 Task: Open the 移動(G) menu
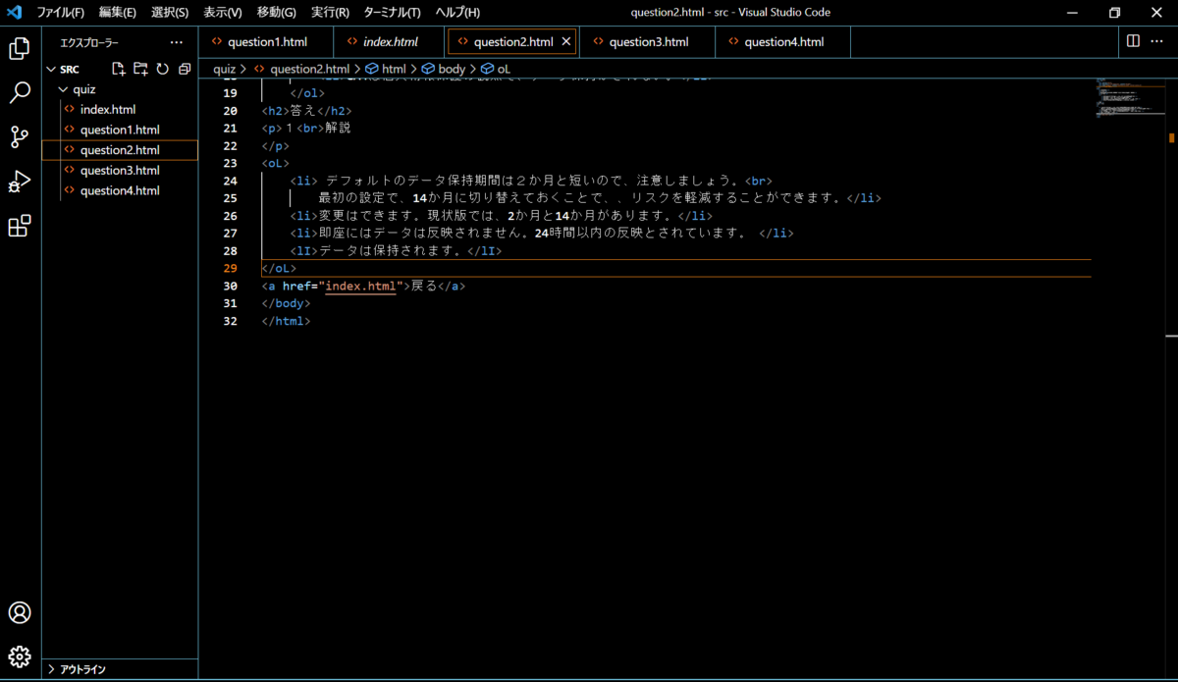point(276,13)
